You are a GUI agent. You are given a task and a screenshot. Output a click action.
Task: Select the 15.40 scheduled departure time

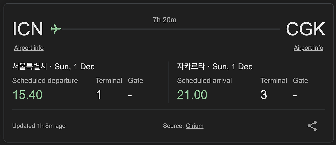pos(27,95)
